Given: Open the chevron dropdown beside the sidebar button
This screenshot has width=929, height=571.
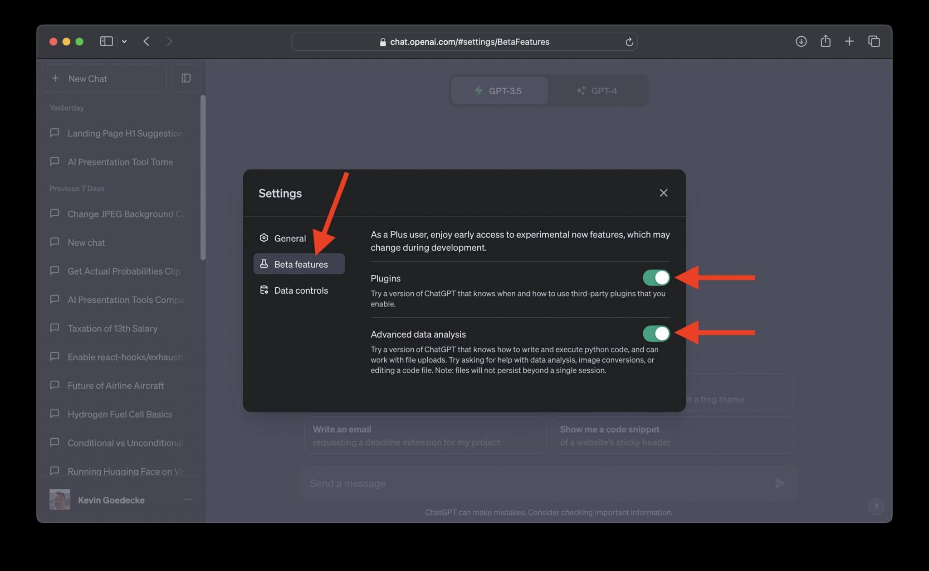Looking at the screenshot, I should [125, 41].
